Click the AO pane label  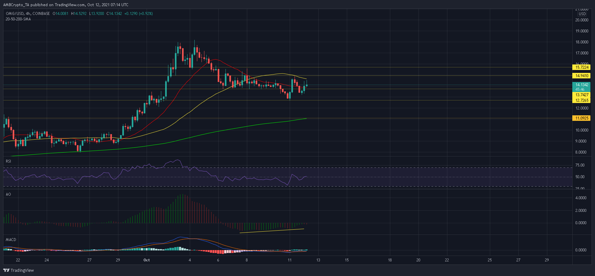point(8,194)
